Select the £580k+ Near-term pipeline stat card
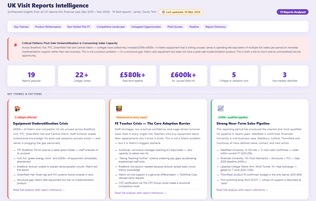The height and width of the screenshot is (201, 316). click(132, 76)
